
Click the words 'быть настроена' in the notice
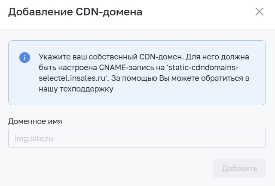click(x=68, y=68)
